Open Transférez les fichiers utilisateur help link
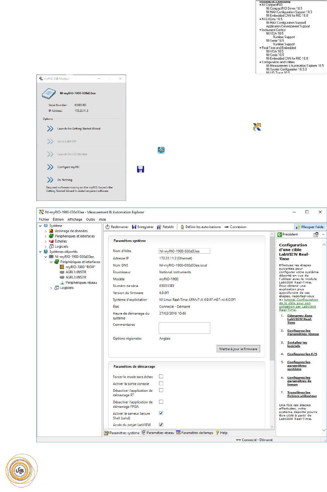The height and width of the screenshot is (492, 327). 302,394
